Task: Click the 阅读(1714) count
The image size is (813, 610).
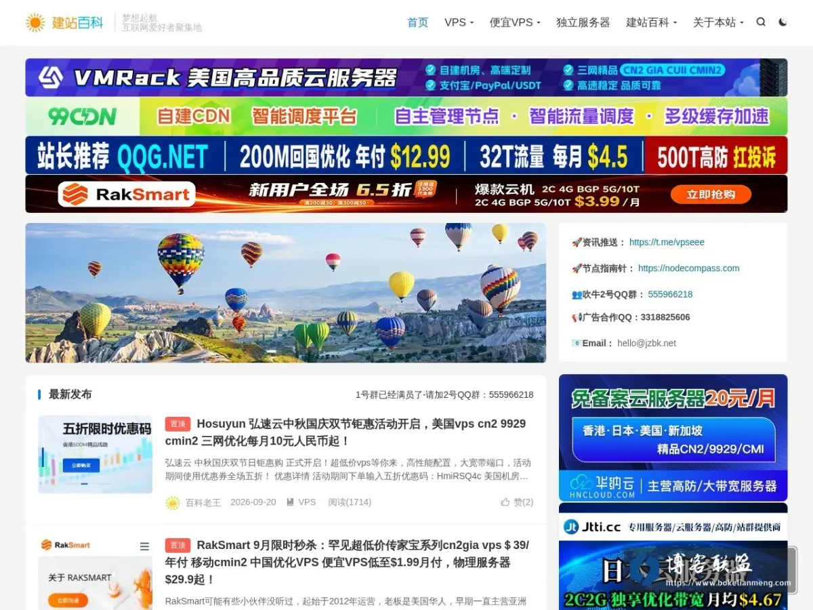Action: tap(350, 502)
